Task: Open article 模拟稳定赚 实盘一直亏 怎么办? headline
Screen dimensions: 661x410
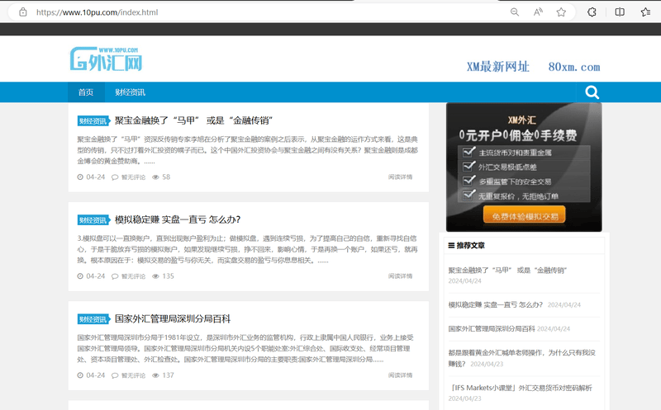Action: (178, 219)
